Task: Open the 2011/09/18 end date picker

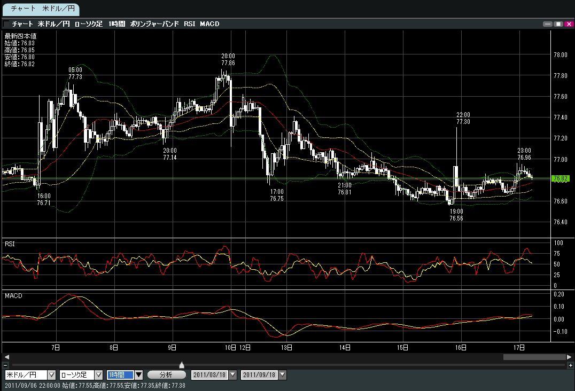Action: tap(283, 375)
